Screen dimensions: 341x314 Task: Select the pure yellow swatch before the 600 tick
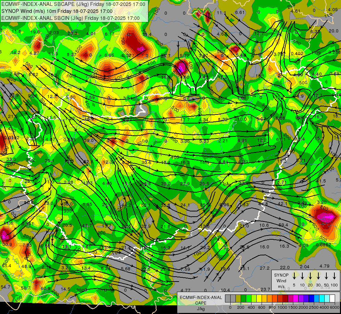pos(259,298)
